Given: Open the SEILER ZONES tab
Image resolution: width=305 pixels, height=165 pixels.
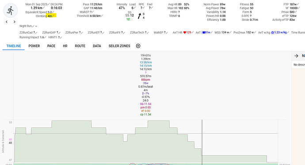Looking at the screenshot, I should coord(119,46).
